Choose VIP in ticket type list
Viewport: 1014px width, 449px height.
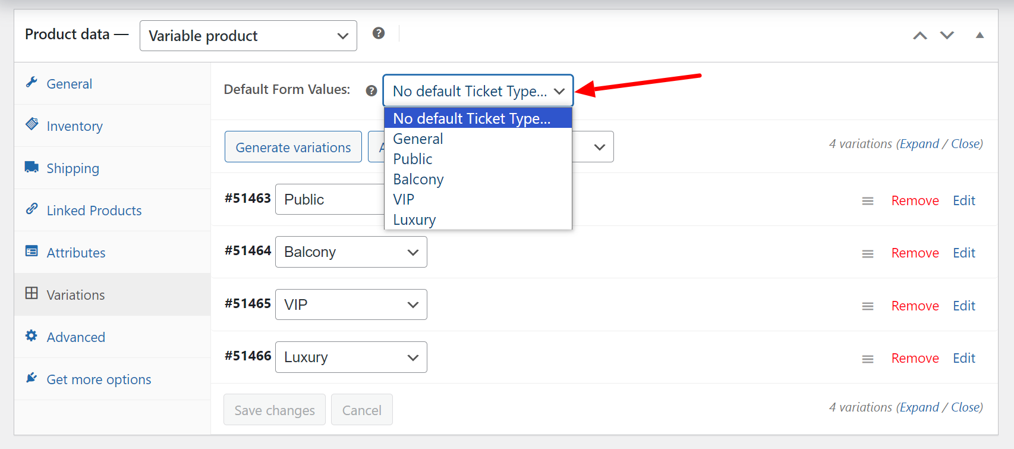[478, 199]
